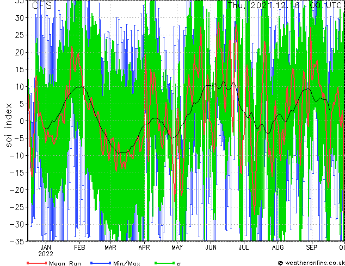Click the 5 y-axis tick label
Image resolution: width=345 pixels, height=266 pixels.
[21, 104]
